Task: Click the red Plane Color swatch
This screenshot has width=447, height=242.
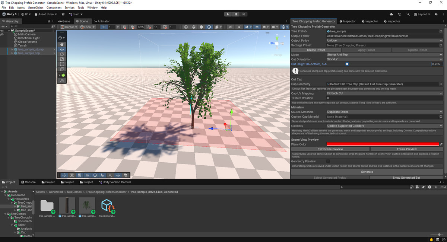Action: click(383, 144)
